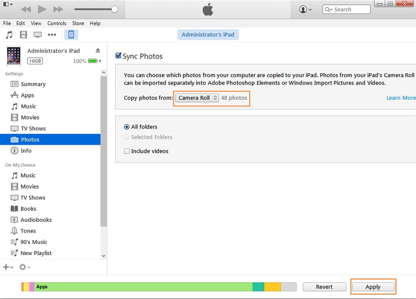Enable the Include videos checkbox
416x299 pixels.
point(127,151)
